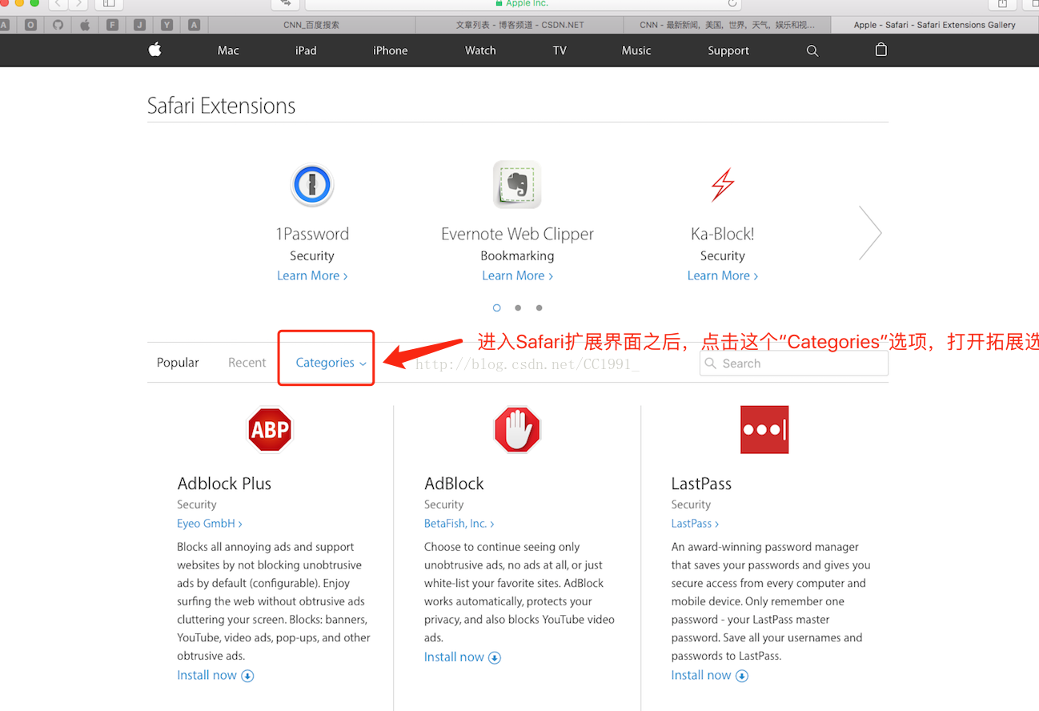Expand the Categories dropdown
The height and width of the screenshot is (711, 1039).
(x=331, y=363)
